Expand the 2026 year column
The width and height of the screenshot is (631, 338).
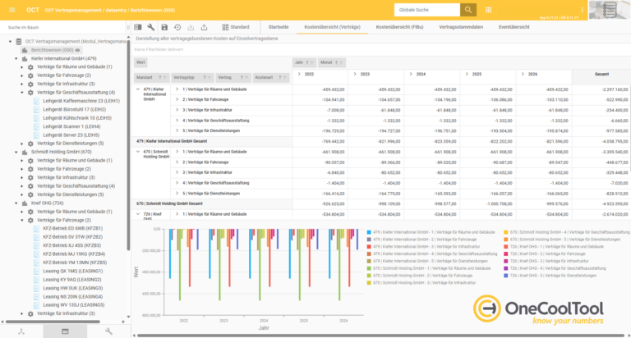523,74
